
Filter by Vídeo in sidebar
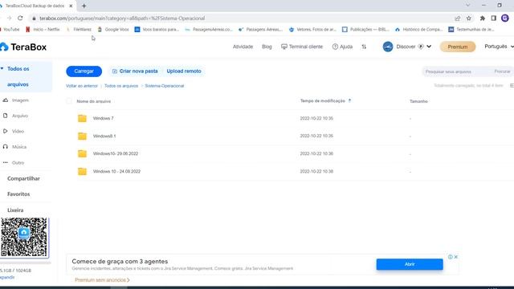18,132
